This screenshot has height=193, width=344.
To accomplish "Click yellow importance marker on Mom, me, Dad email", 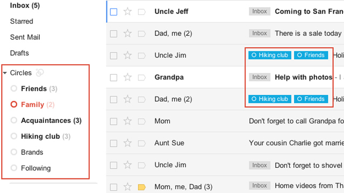I will coord(142,187).
